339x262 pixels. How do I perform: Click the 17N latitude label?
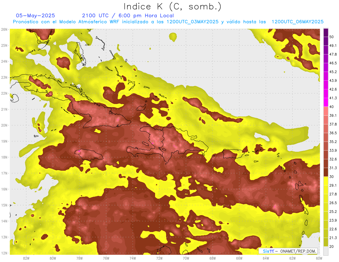point(4,173)
